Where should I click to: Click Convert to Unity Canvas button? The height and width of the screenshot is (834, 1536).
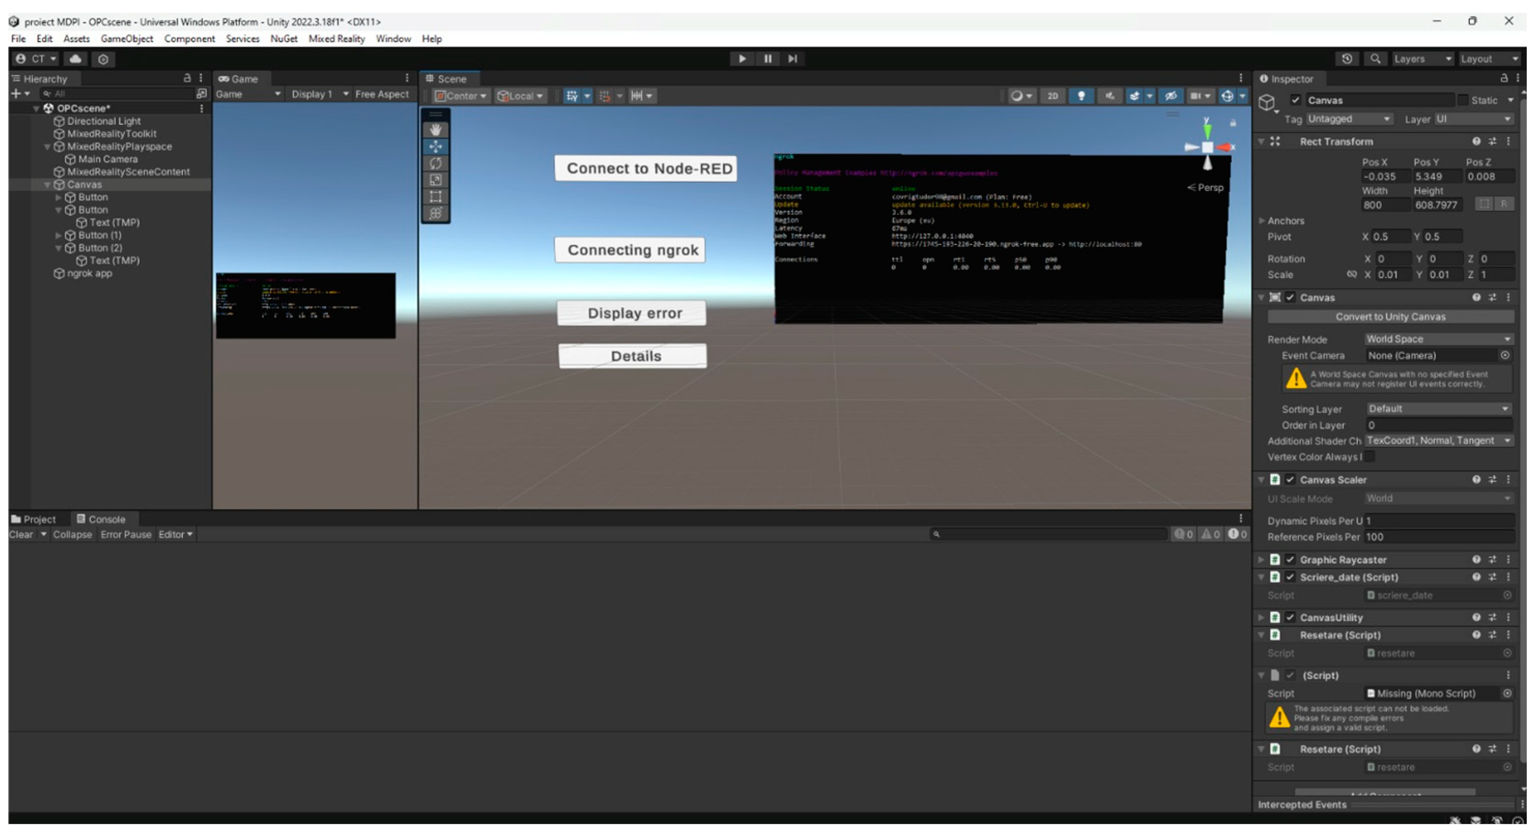1390,317
